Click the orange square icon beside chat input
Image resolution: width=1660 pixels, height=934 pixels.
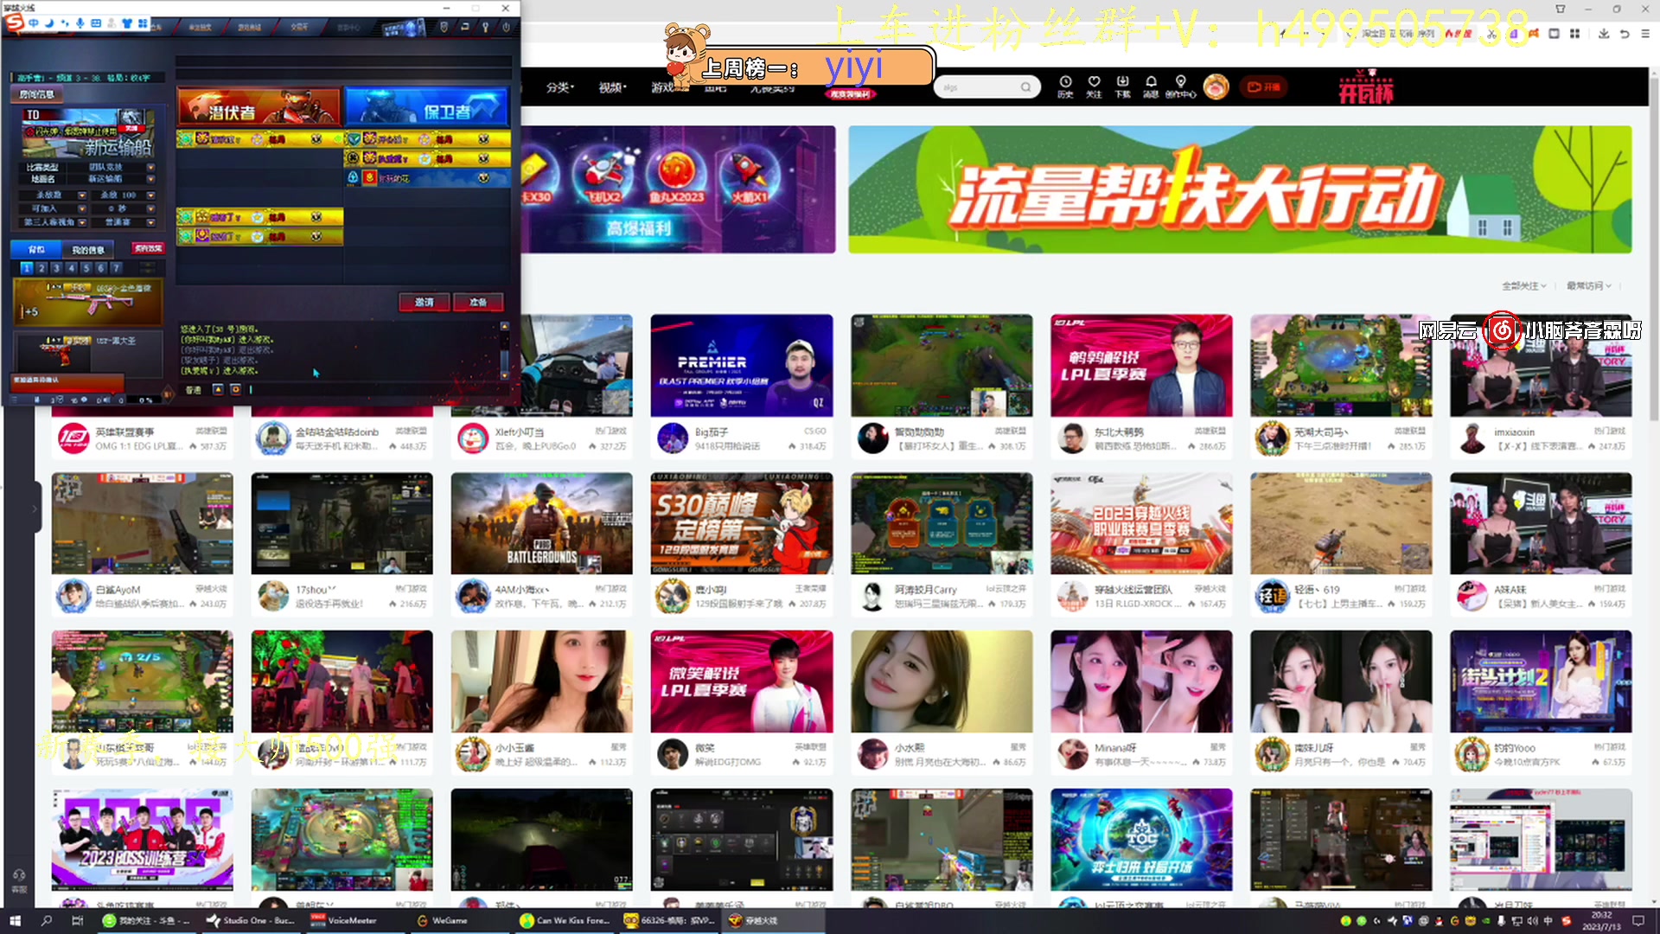coord(235,390)
